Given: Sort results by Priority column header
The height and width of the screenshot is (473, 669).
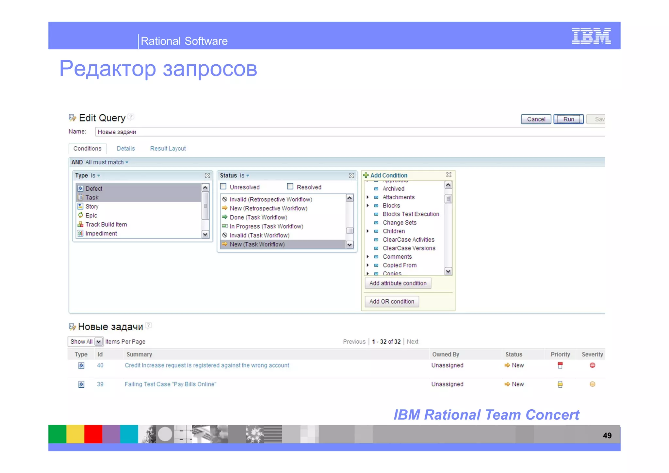Looking at the screenshot, I should click(560, 354).
